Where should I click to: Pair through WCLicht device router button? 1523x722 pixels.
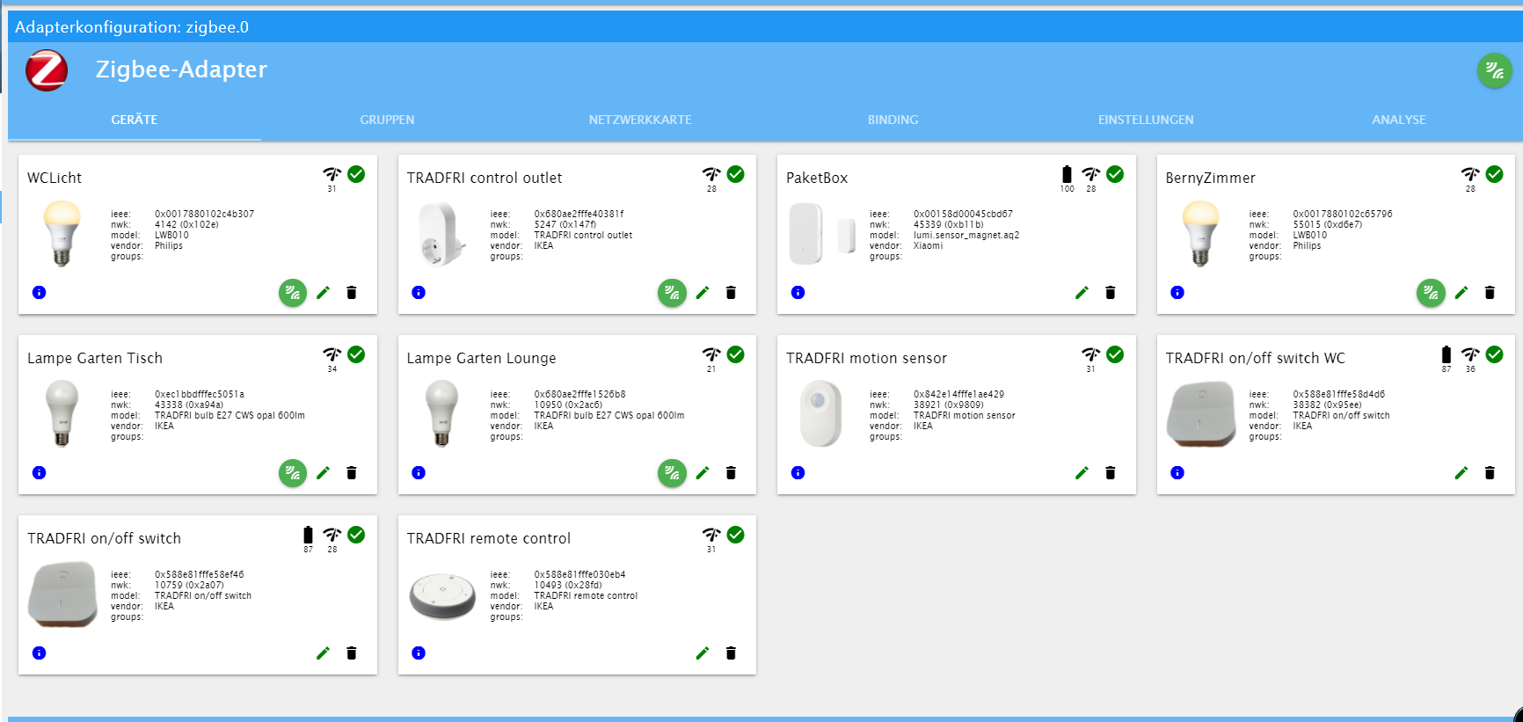click(293, 293)
